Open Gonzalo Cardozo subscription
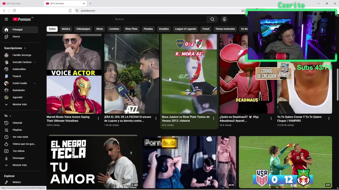Viewport: 339px width, 190px height. tap(20, 62)
